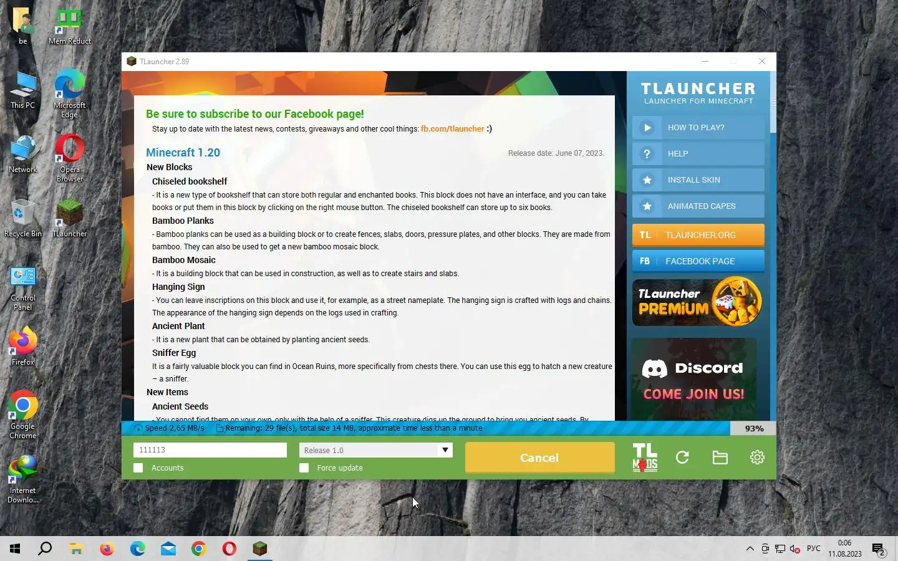Screen dimensions: 898x561
Task: Click the star icon beside Animated Capes
Action: [647, 206]
